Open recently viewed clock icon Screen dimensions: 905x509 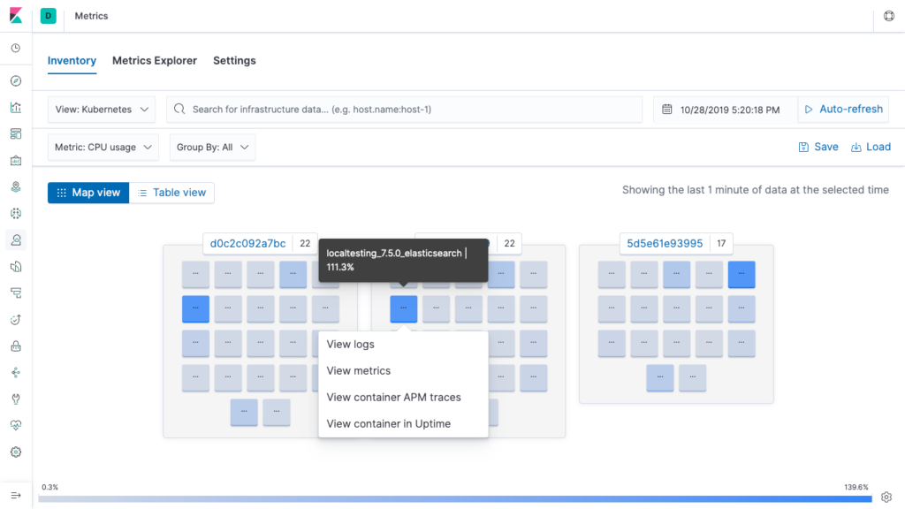pos(16,48)
